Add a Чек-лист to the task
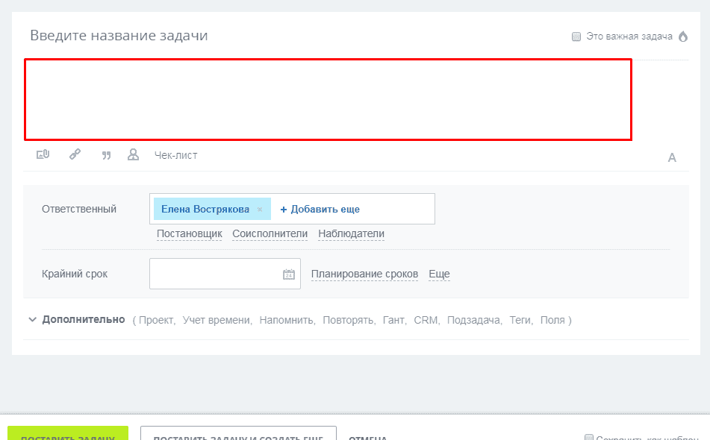Screen dimensions: 710x440 click(x=175, y=155)
